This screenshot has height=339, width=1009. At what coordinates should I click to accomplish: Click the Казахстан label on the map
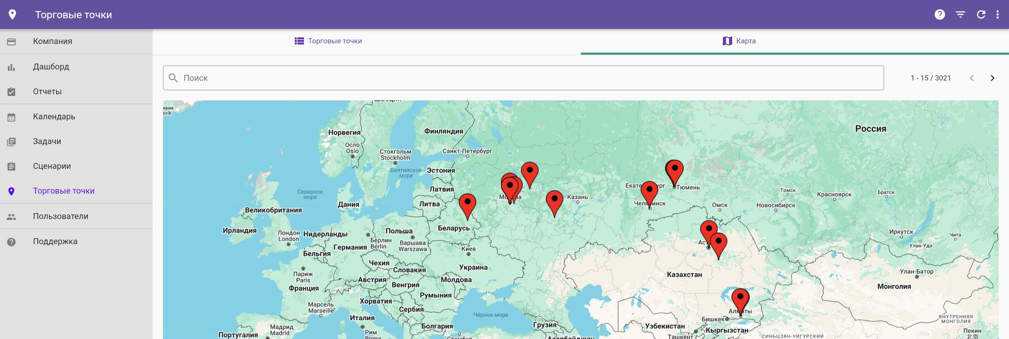click(x=684, y=274)
